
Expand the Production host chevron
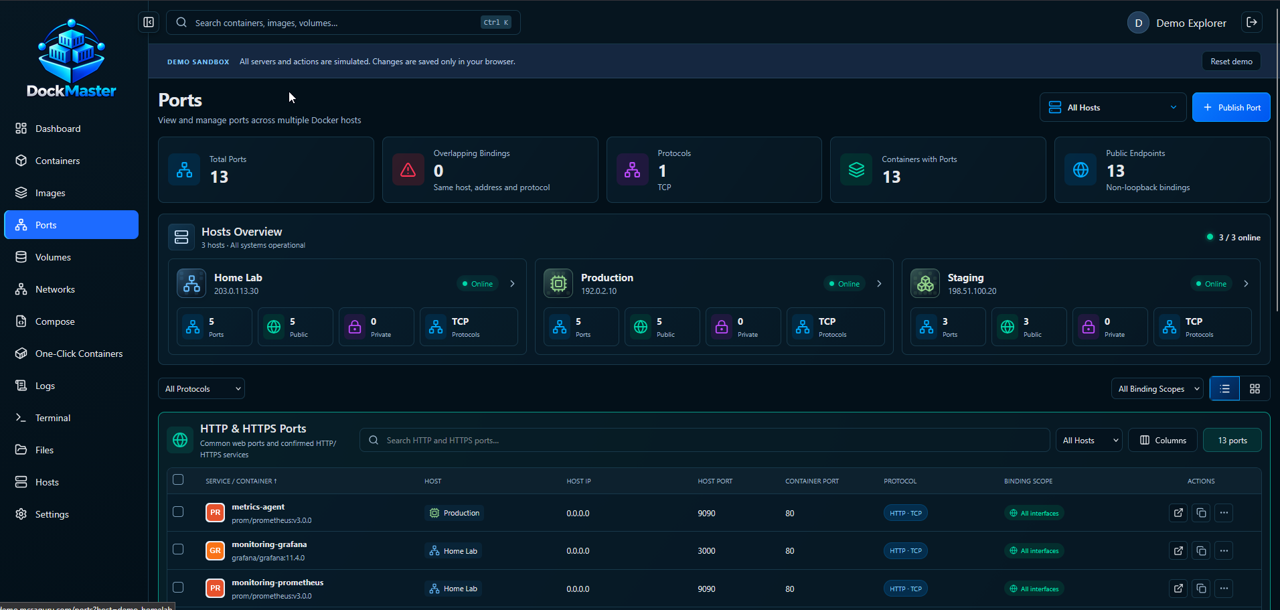(879, 283)
